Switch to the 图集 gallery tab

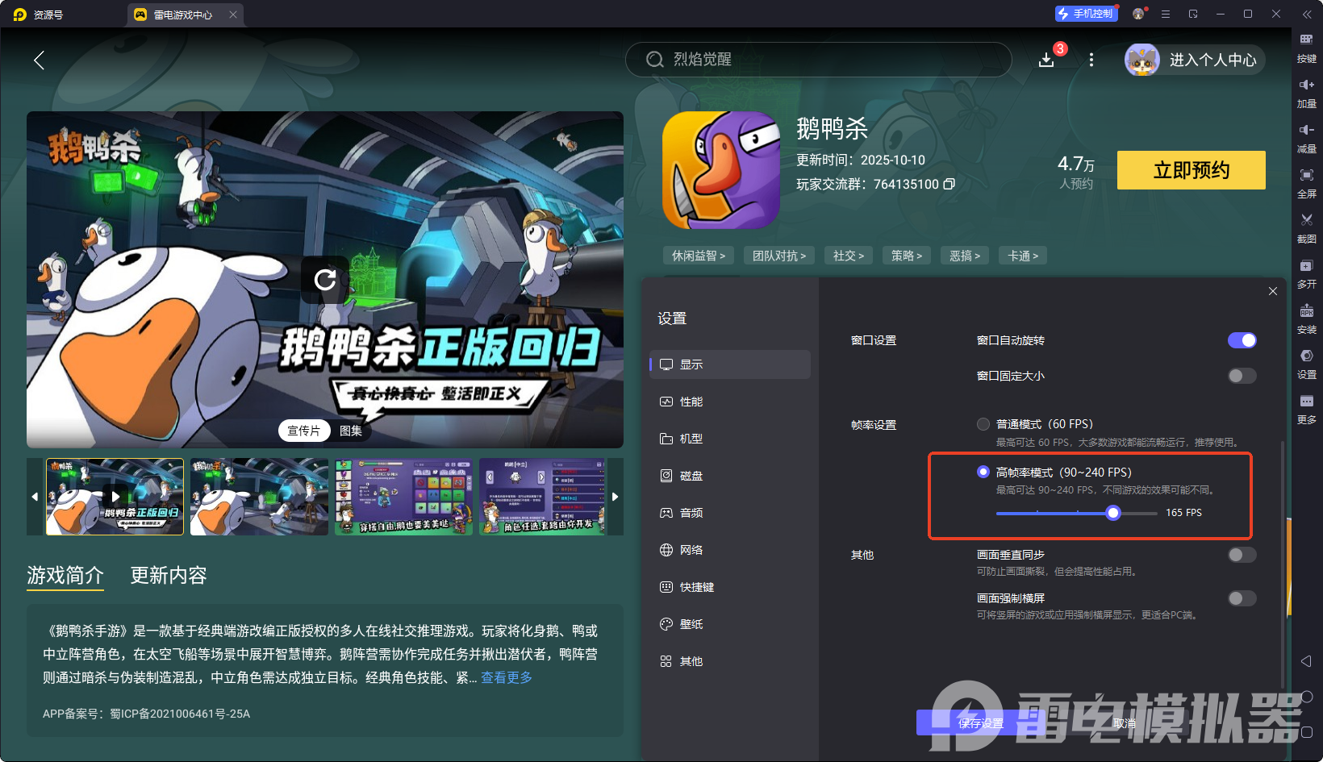351,430
